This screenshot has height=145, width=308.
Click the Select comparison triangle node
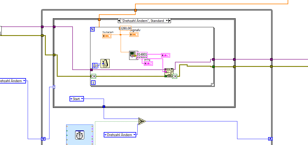click(142, 121)
